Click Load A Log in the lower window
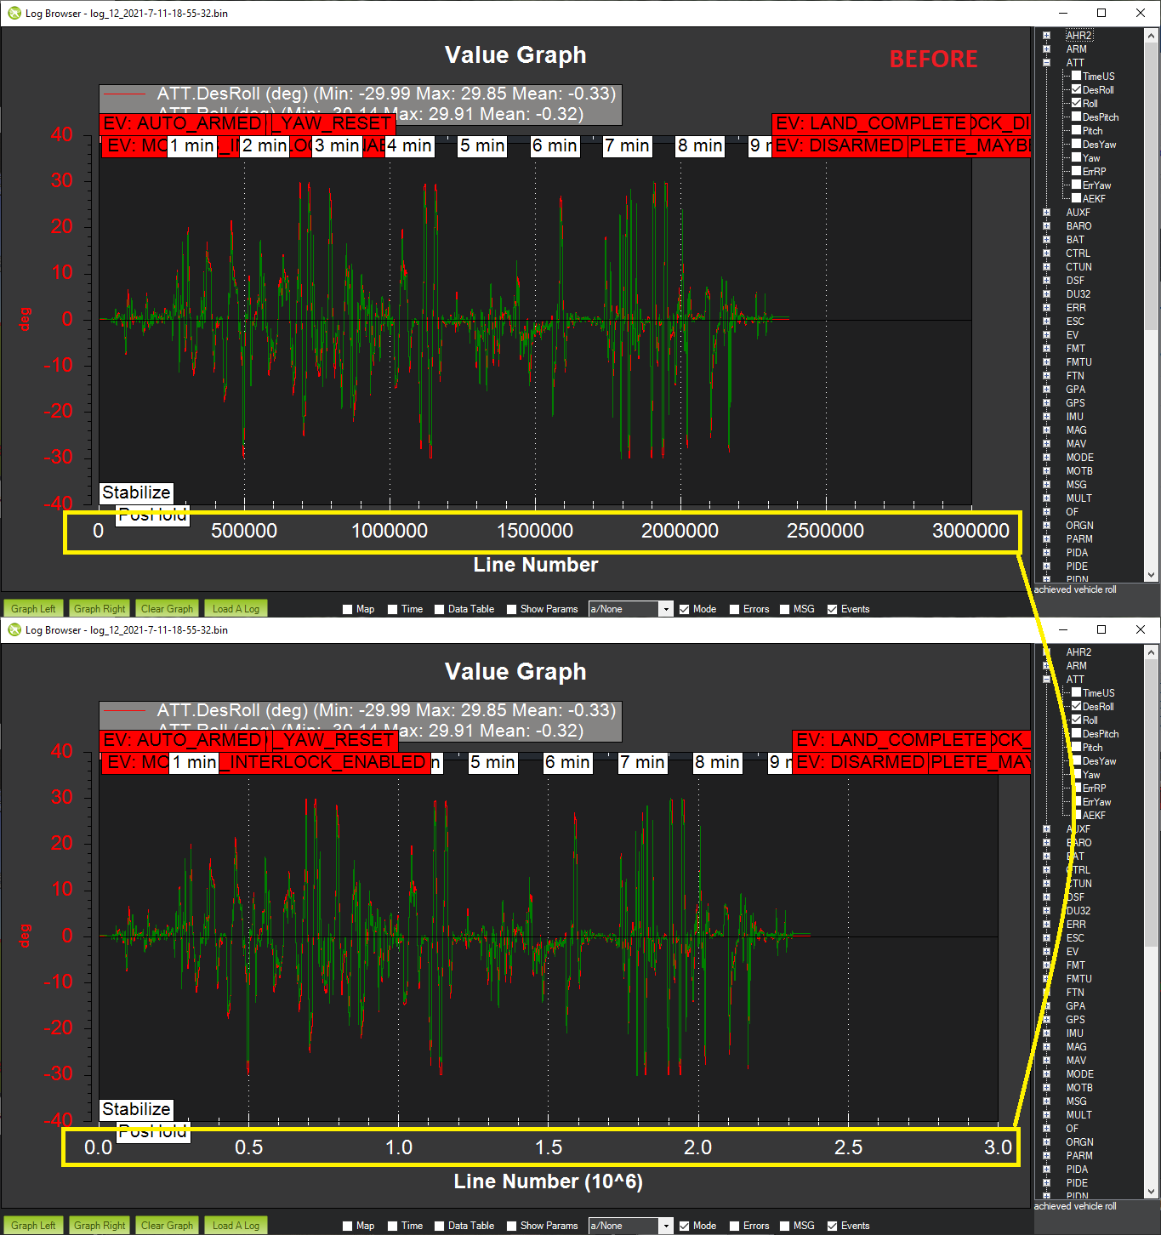The image size is (1161, 1258). pyautogui.click(x=236, y=1225)
